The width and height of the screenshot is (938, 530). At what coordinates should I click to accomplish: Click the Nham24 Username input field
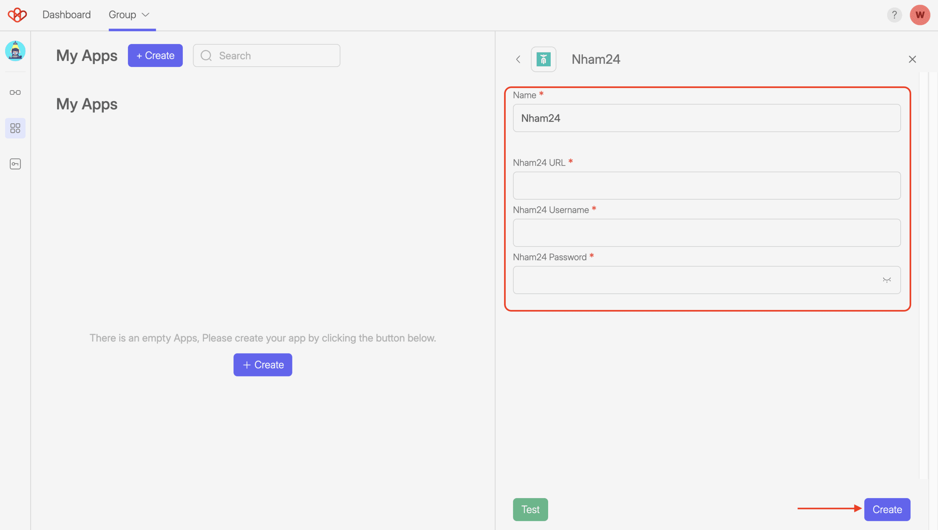coord(707,233)
